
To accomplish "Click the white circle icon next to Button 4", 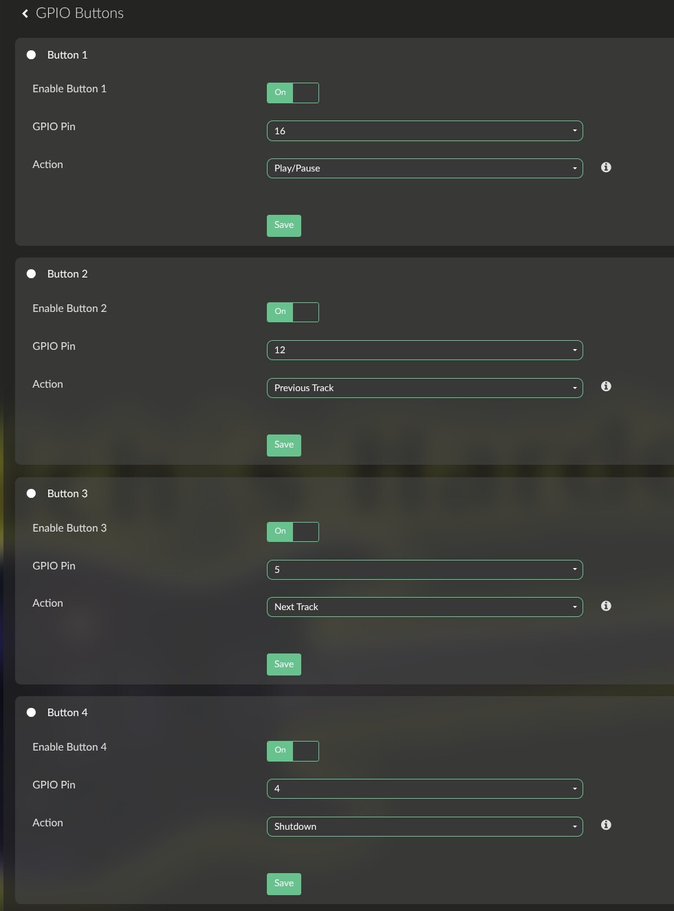I will point(31,713).
